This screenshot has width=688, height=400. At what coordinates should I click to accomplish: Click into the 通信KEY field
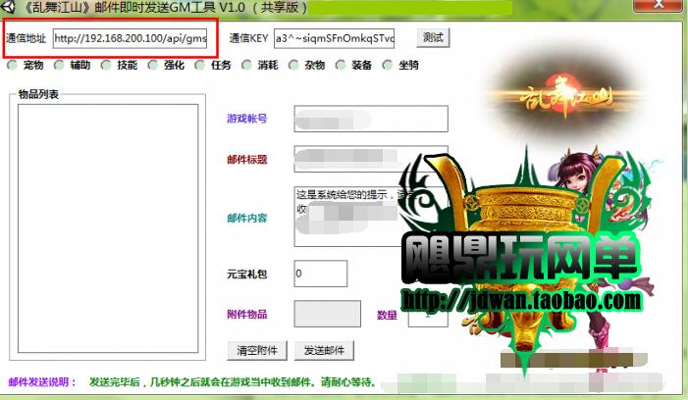334,38
